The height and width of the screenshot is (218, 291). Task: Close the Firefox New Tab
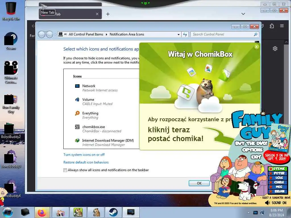pos(97,14)
